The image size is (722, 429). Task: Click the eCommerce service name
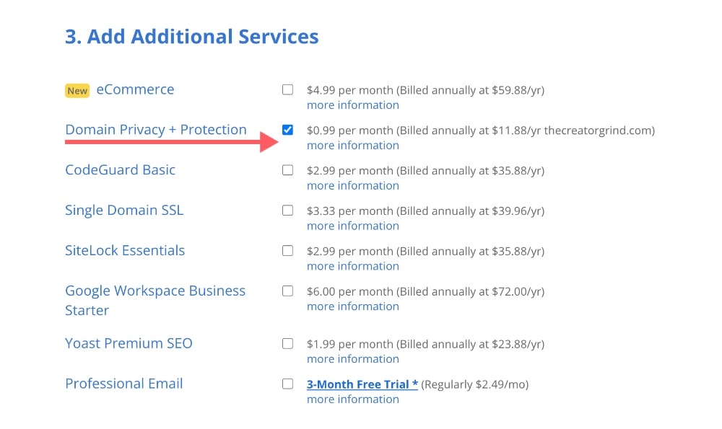pos(135,89)
